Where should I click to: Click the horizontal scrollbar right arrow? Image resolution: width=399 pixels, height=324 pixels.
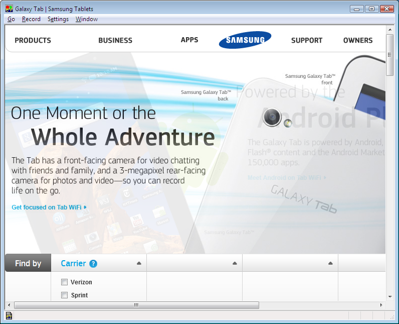pyautogui.click(x=381, y=305)
